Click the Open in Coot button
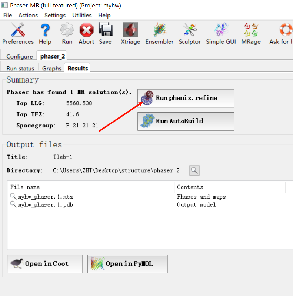This screenshot has width=293, height=296. tap(45, 264)
